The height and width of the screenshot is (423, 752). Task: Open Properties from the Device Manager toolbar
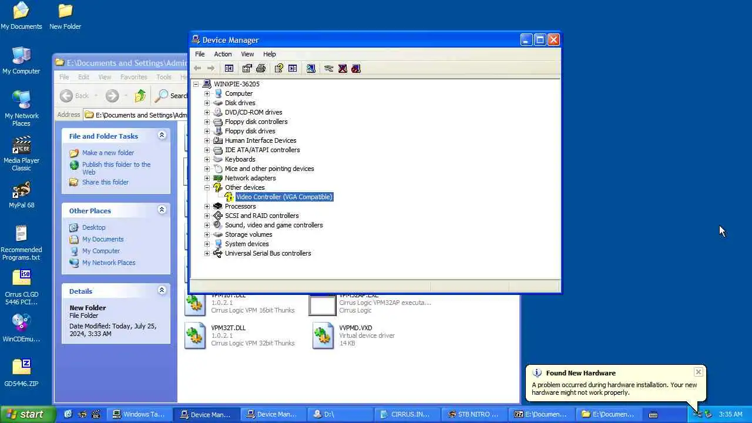click(x=247, y=69)
